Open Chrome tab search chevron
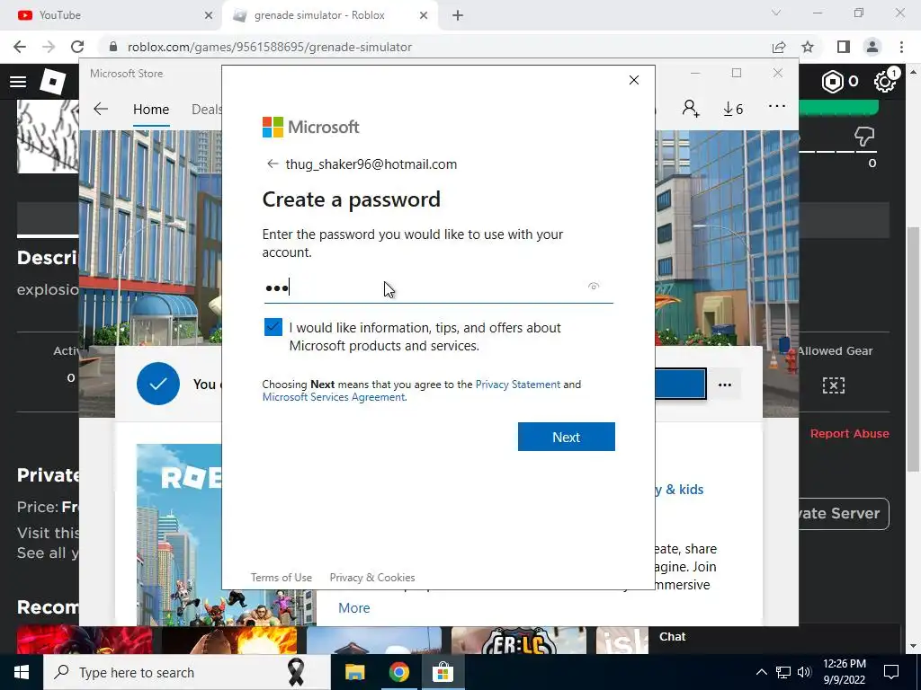The width and height of the screenshot is (921, 690). coord(776,13)
